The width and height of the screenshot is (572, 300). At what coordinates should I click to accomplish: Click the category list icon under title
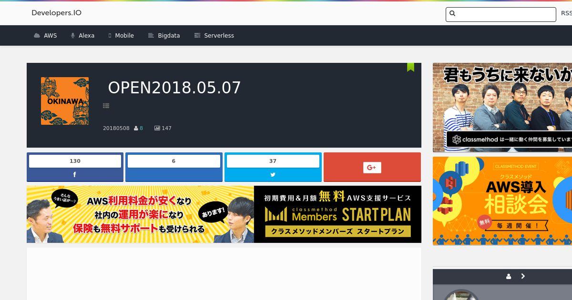[x=106, y=106]
